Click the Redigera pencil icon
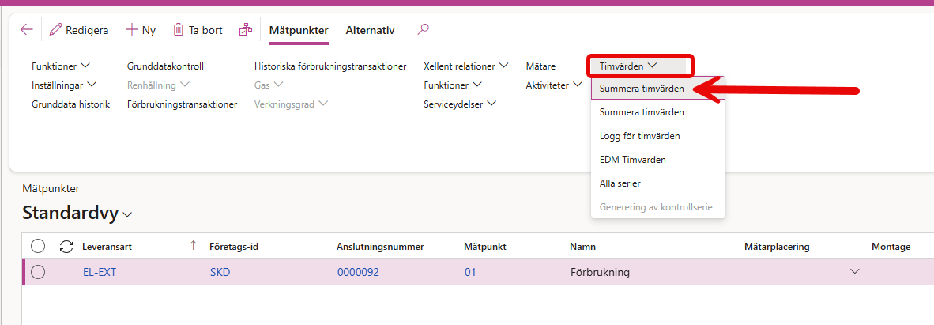This screenshot has height=325, width=934. [55, 30]
